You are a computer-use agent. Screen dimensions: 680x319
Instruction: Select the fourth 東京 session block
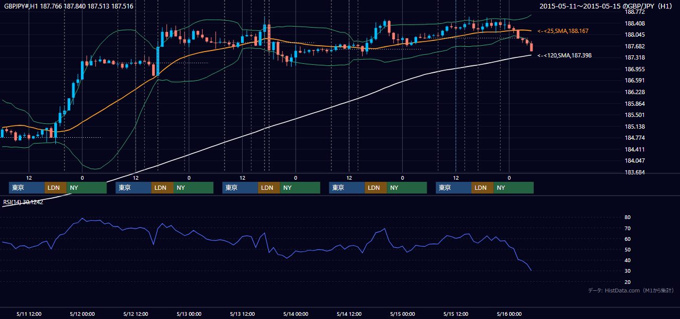point(347,188)
